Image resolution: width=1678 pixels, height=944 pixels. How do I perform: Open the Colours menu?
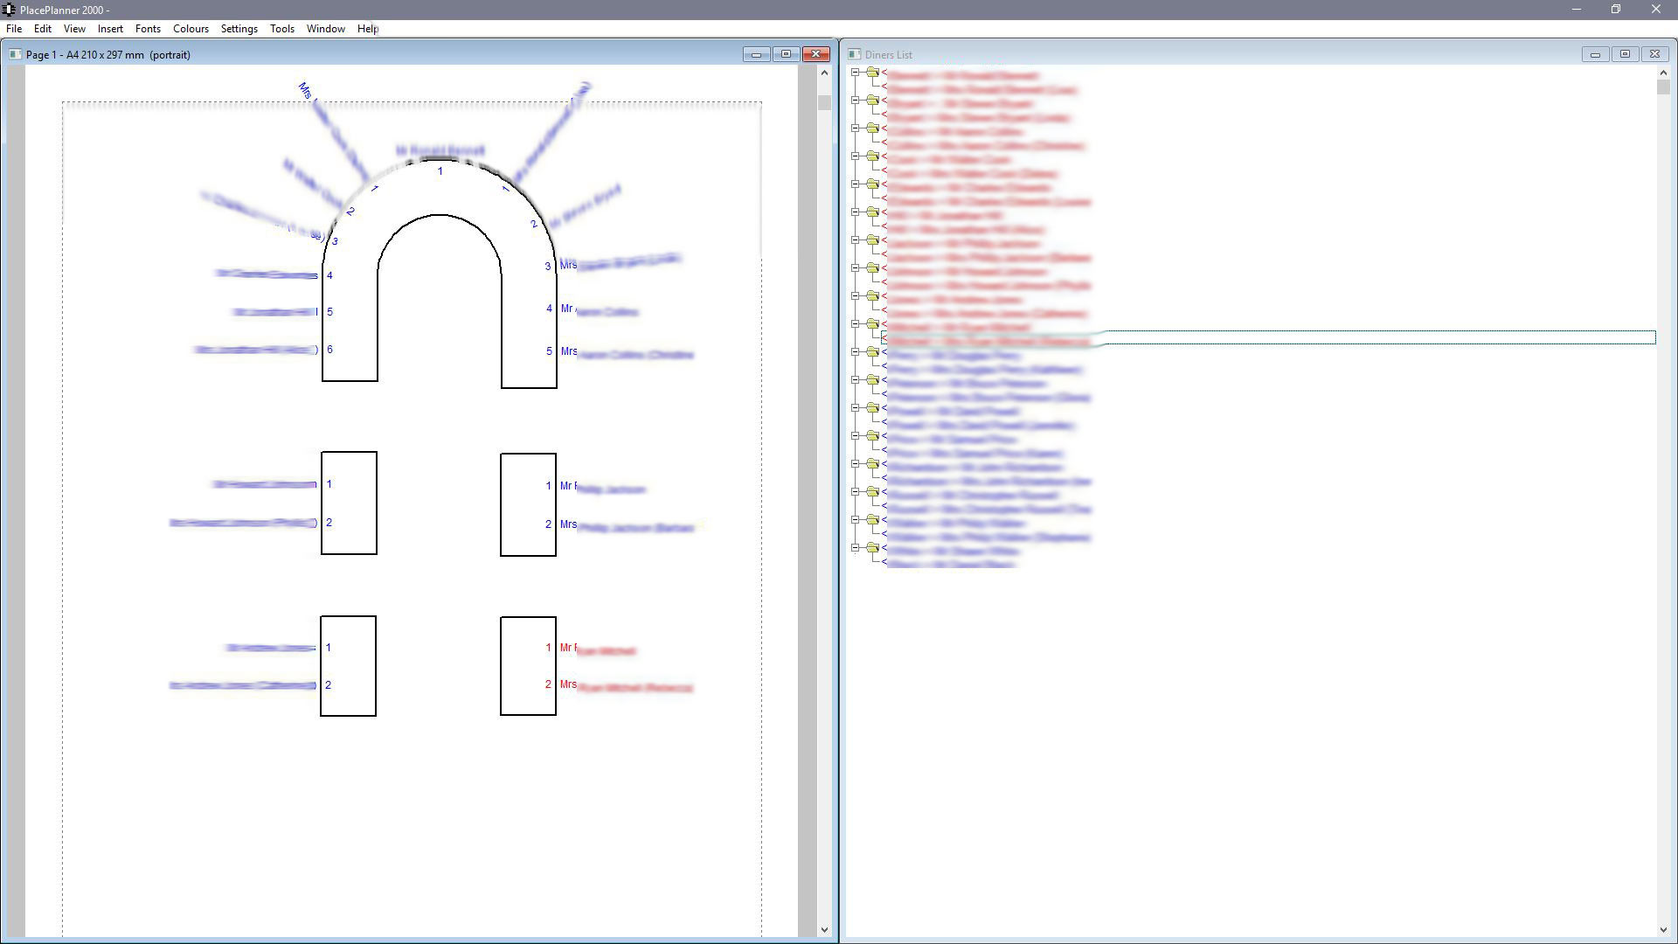coord(191,29)
